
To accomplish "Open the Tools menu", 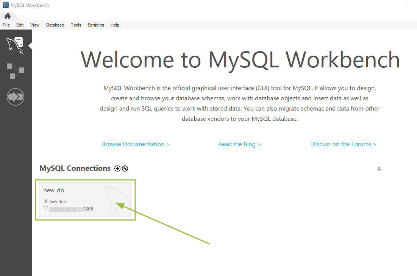I will (76, 25).
